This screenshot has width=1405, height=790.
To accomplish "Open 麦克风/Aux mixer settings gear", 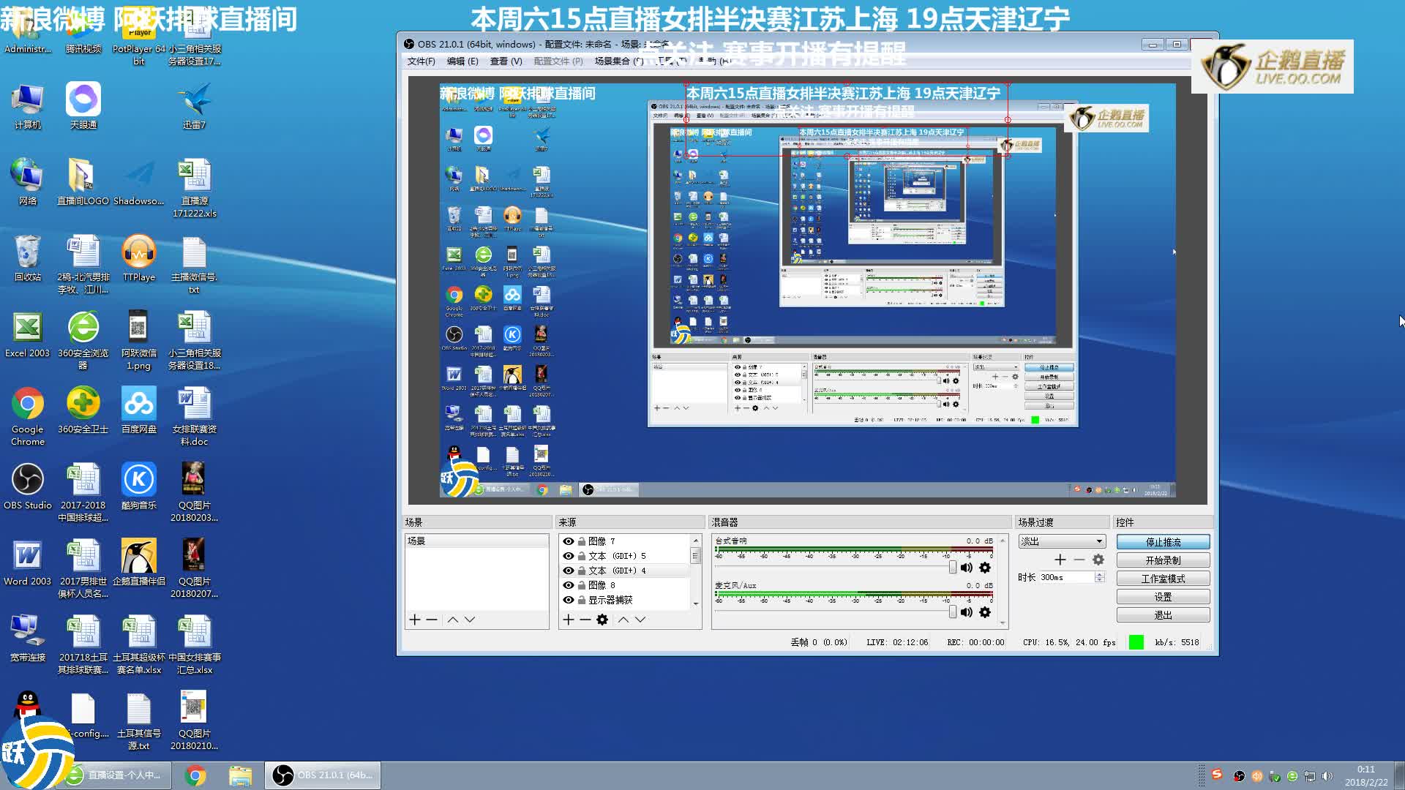I will (x=985, y=612).
